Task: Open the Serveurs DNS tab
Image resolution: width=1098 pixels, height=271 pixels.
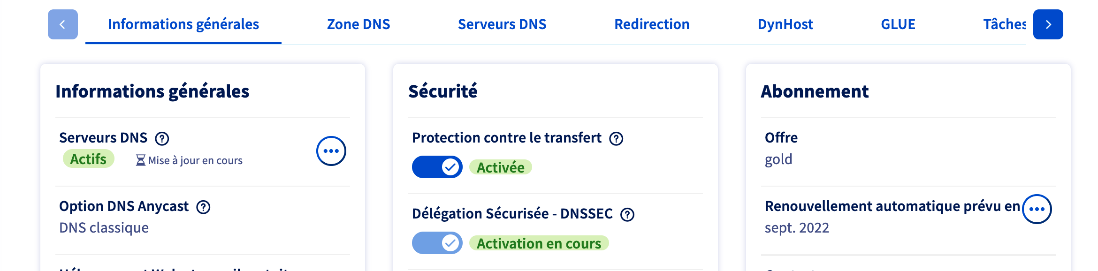Action: click(x=502, y=24)
